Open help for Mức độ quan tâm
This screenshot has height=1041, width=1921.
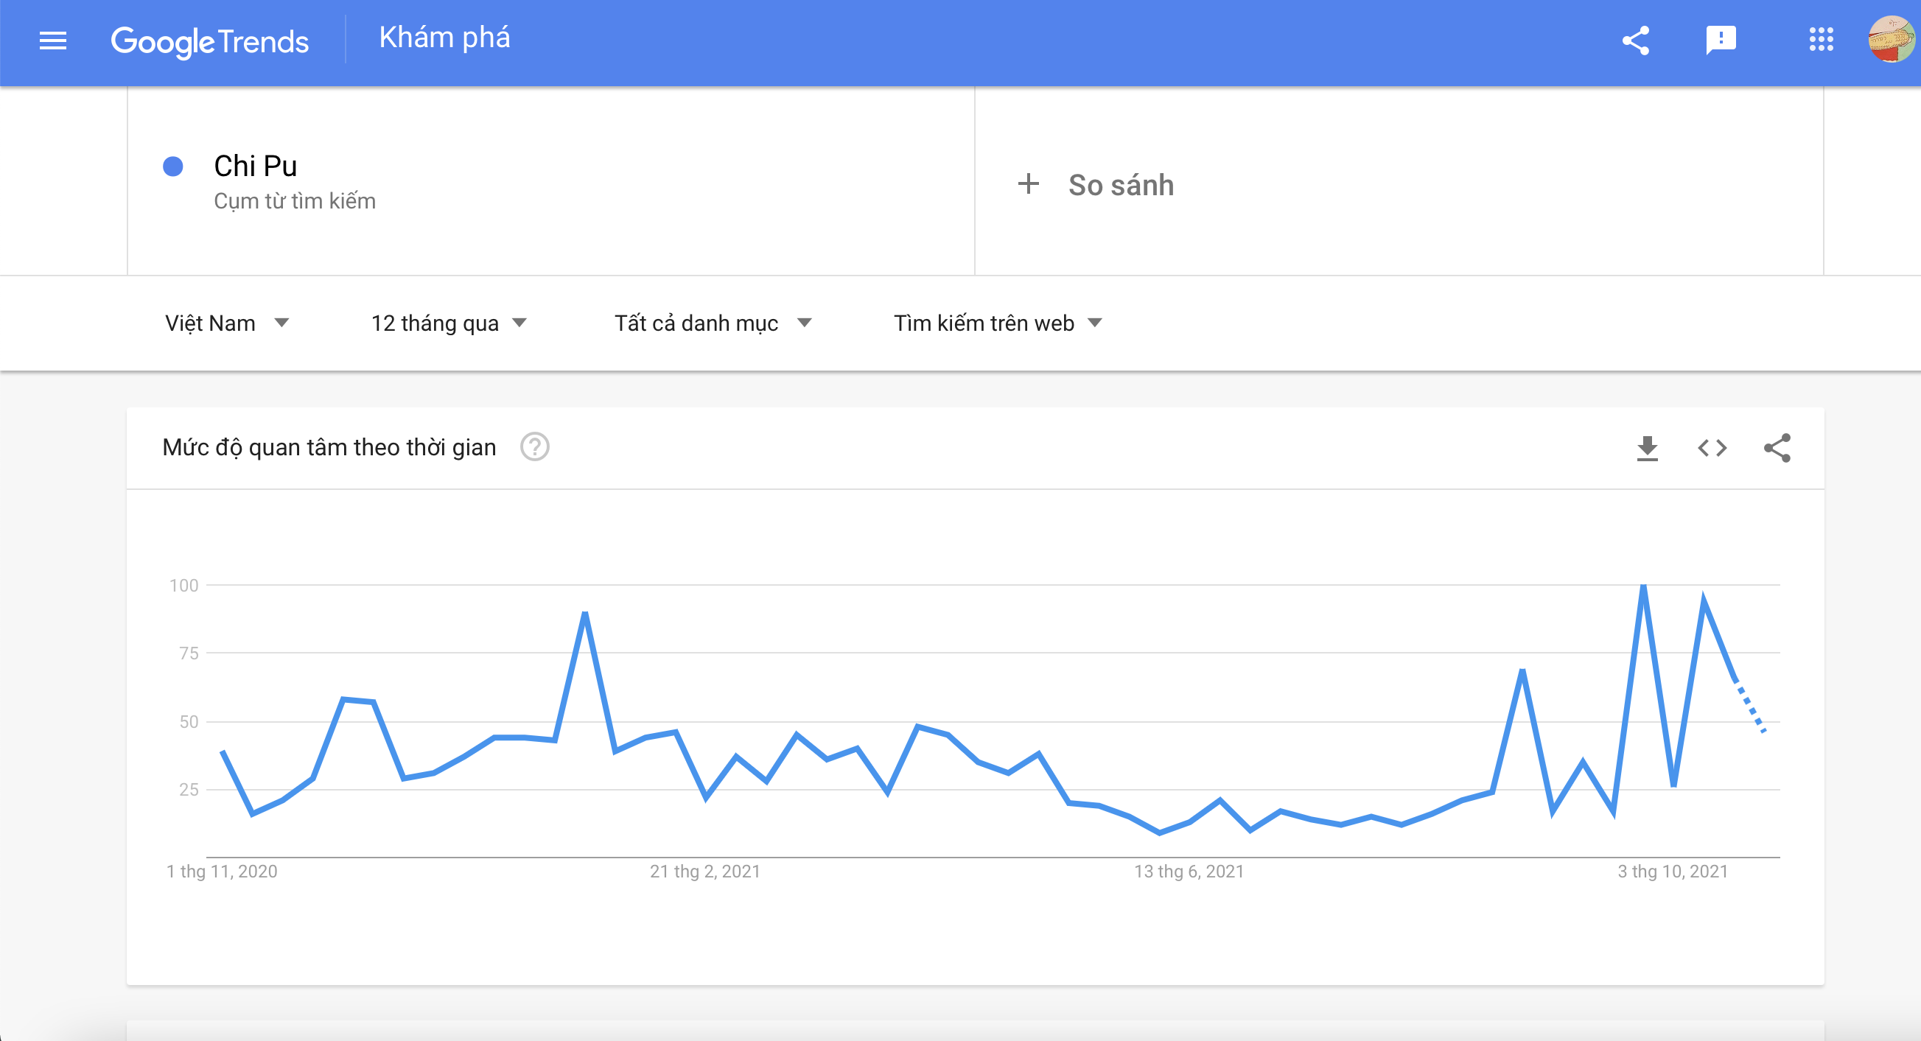[x=535, y=447]
